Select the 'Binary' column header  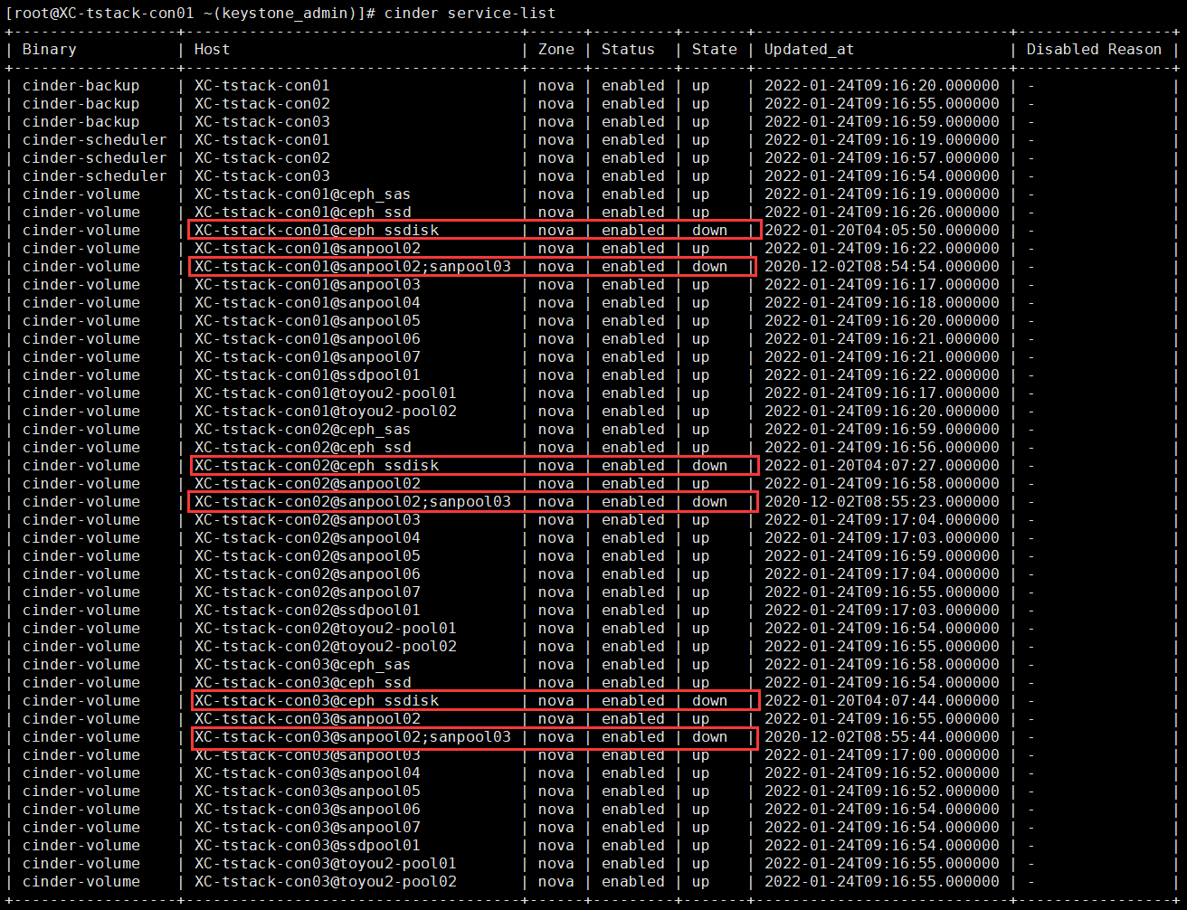pos(49,50)
